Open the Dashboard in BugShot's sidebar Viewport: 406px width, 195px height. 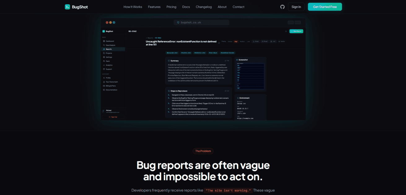(x=110, y=41)
